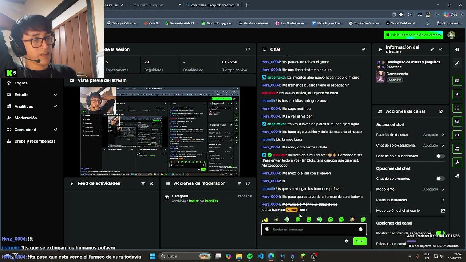Edit the stream information with pencil icon
The image size is (466, 262).
click(x=432, y=49)
